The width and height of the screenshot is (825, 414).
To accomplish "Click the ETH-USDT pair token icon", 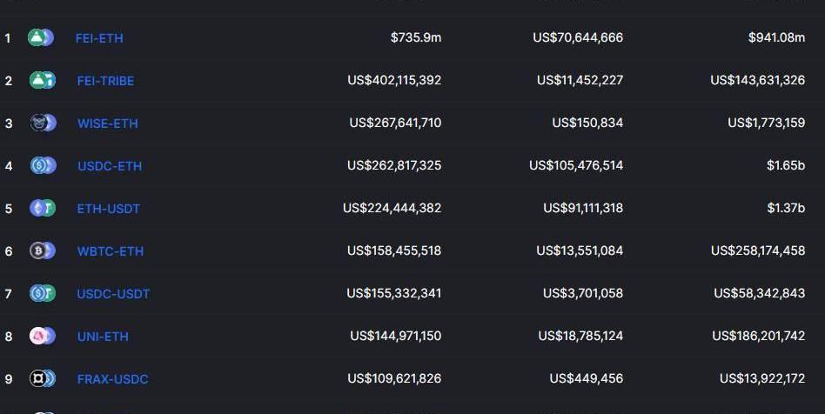I will tap(43, 208).
